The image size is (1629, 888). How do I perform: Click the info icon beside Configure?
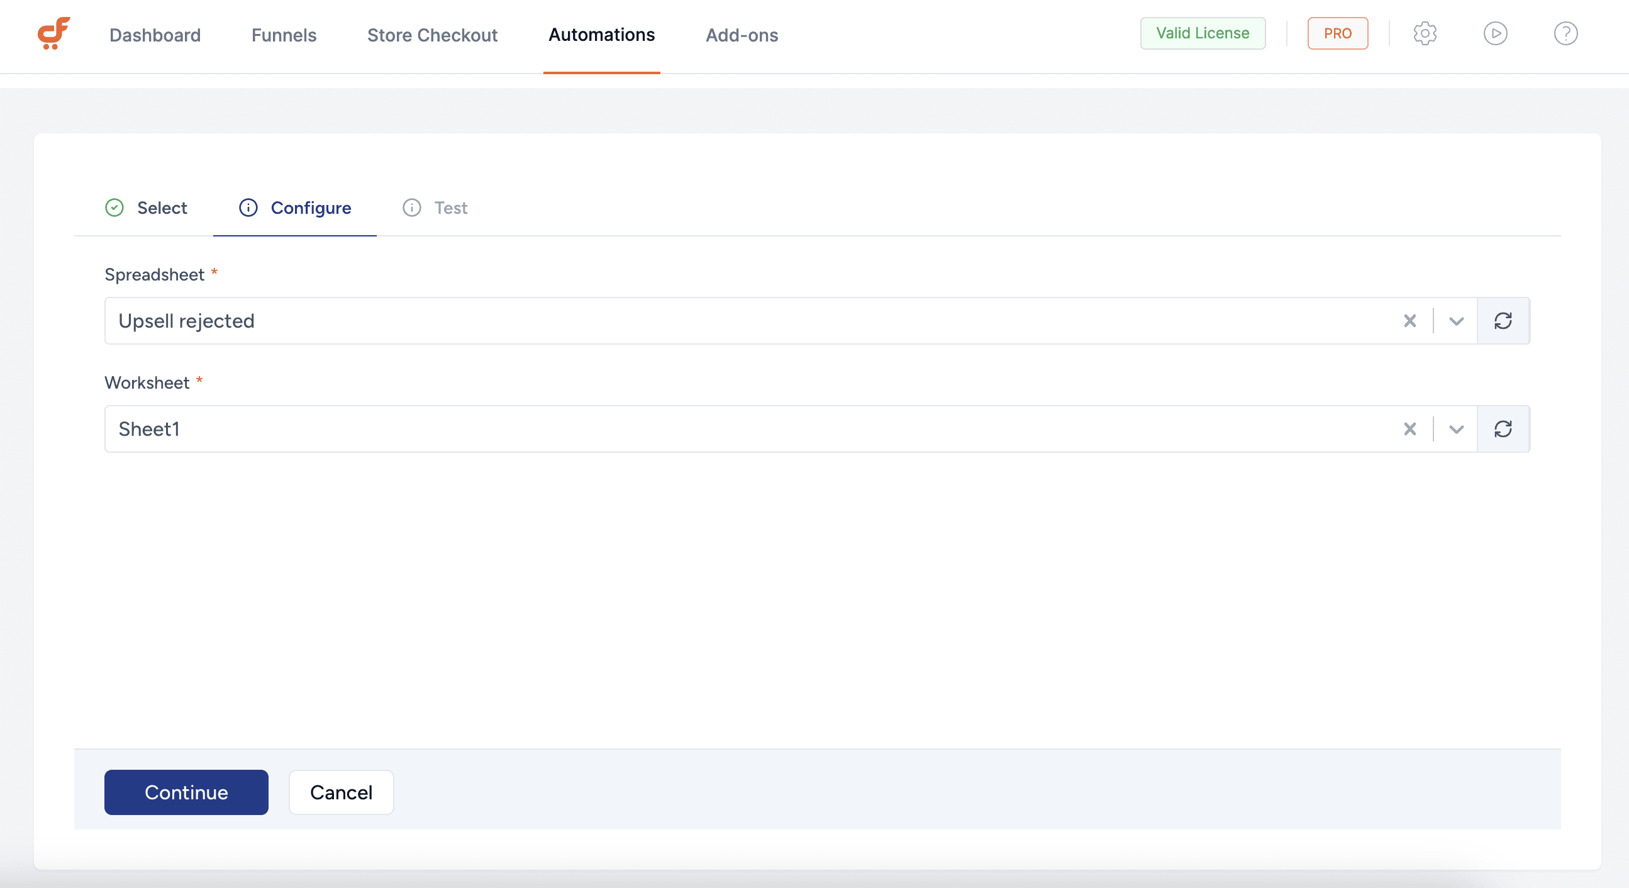tap(248, 208)
